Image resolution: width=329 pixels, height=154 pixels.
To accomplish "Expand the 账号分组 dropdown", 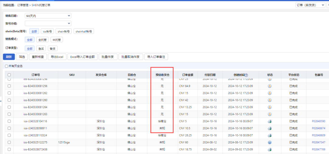I will [x=48, y=23].
